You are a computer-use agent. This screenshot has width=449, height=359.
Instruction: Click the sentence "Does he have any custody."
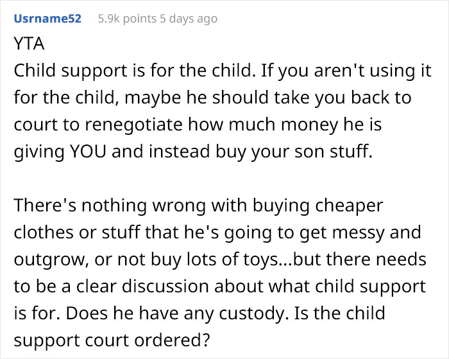(x=177, y=313)
